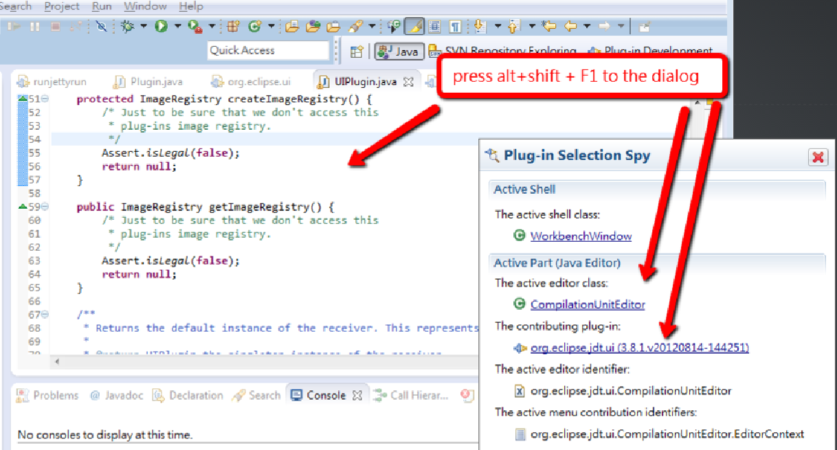The height and width of the screenshot is (450, 837).
Task: Collapse code fold at line 51
Action: tap(45, 99)
